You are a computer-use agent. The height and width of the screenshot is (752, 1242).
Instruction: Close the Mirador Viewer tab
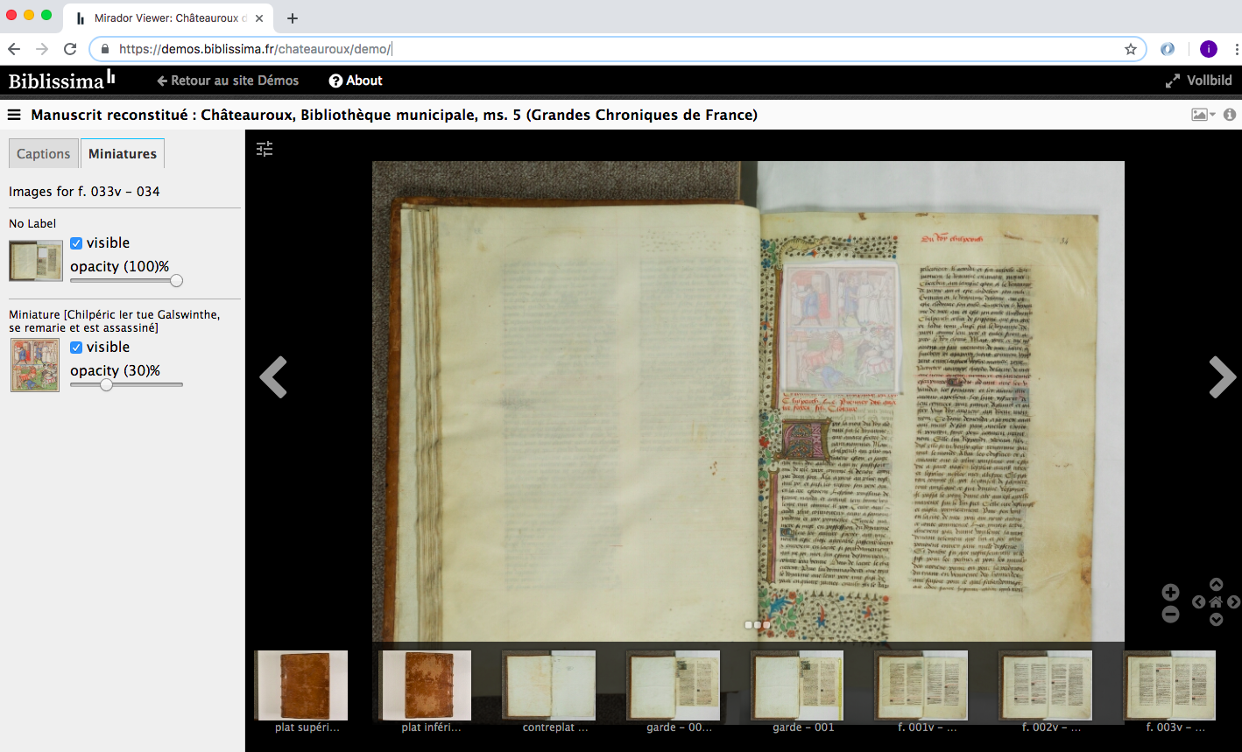[259, 18]
